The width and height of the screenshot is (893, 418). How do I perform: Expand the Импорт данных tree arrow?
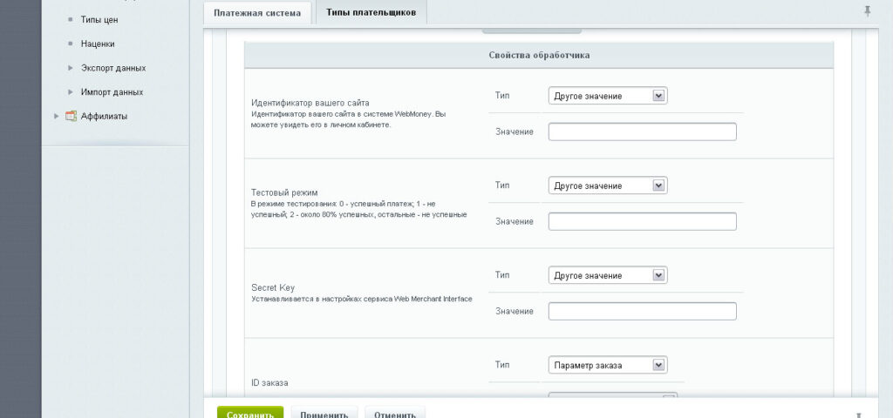pyautogui.click(x=72, y=91)
